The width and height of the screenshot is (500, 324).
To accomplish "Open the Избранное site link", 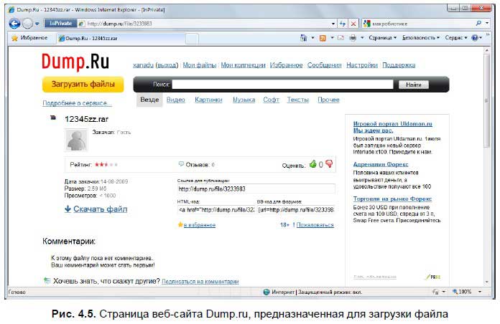I will (286, 65).
